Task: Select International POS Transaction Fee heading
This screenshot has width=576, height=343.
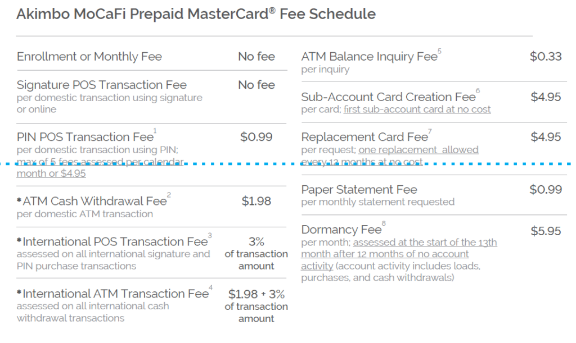Action: pyautogui.click(x=114, y=241)
